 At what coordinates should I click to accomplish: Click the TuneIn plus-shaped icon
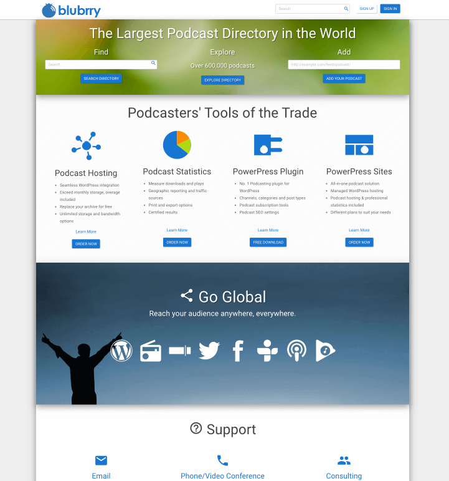pyautogui.click(x=267, y=351)
